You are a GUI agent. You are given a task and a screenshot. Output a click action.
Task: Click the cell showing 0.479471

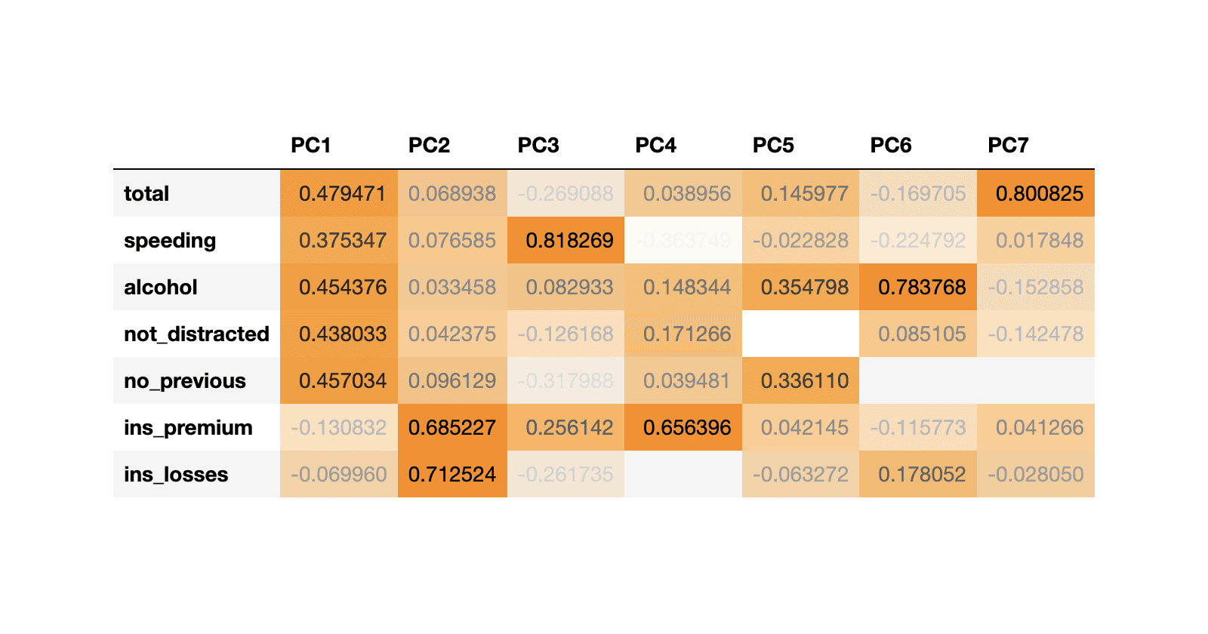(x=342, y=194)
